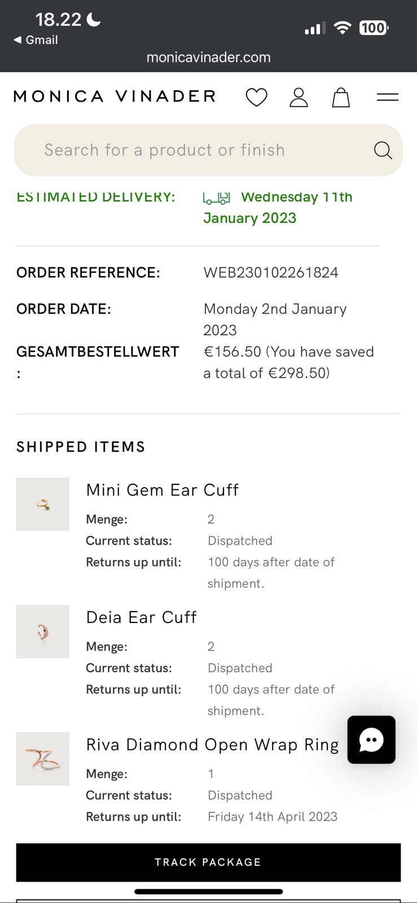Open Deia Ear Cuff thumbnail
417x903 pixels.
pyautogui.click(x=43, y=632)
